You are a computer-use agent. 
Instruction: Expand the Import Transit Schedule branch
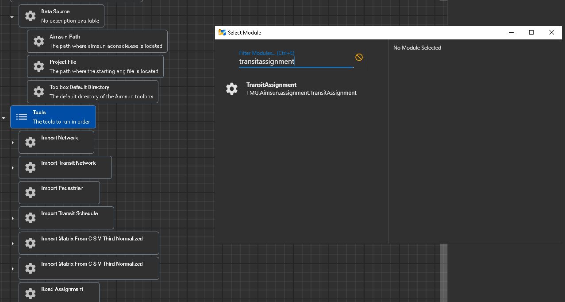(12, 218)
